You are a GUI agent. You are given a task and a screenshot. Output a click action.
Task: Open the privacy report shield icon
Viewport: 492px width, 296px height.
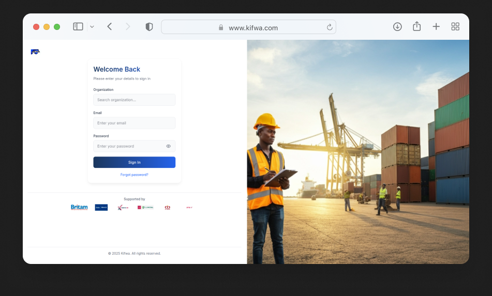click(x=149, y=27)
